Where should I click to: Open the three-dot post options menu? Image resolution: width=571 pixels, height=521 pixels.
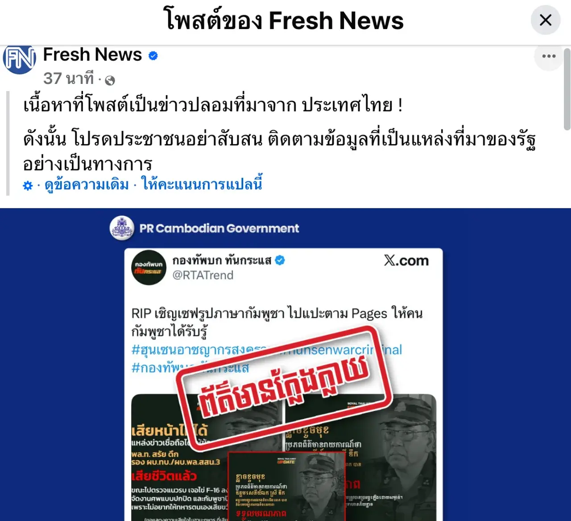(x=549, y=56)
